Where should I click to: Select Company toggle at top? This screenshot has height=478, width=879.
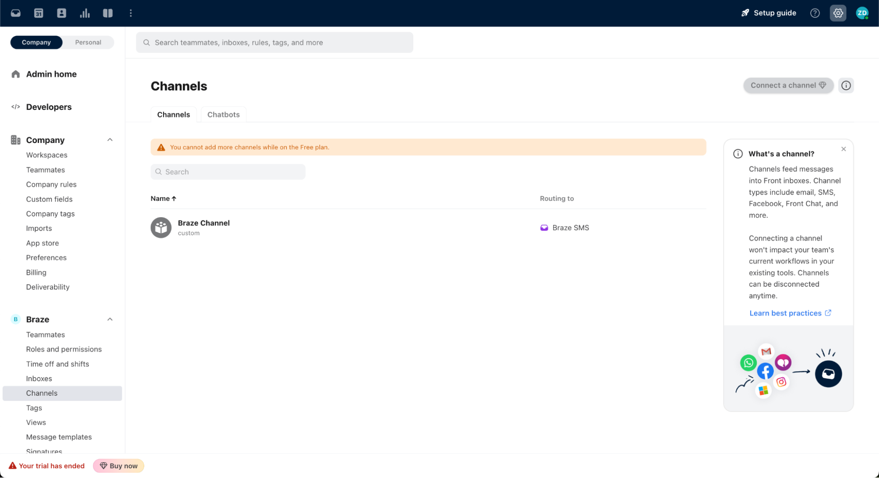click(36, 42)
